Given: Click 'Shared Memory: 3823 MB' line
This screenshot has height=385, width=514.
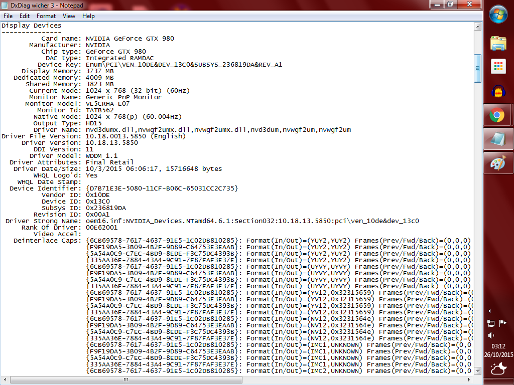Looking at the screenshot, I should tap(69, 84).
